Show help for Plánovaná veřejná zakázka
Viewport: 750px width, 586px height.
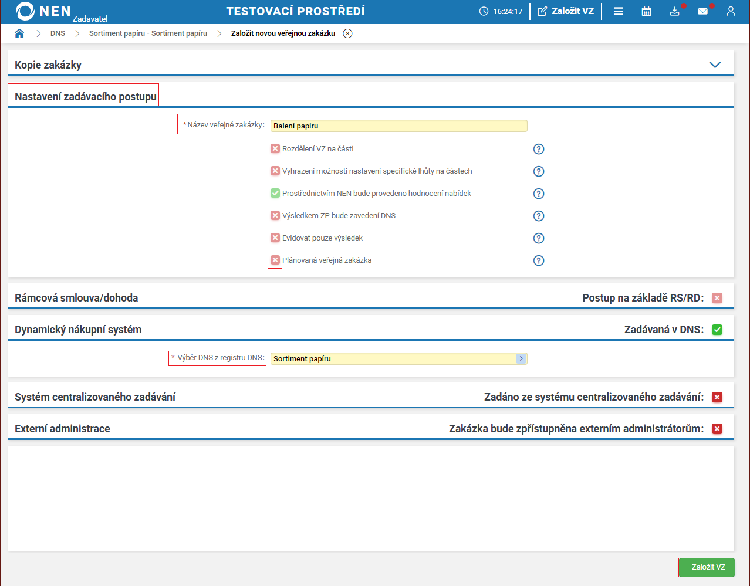click(x=539, y=260)
